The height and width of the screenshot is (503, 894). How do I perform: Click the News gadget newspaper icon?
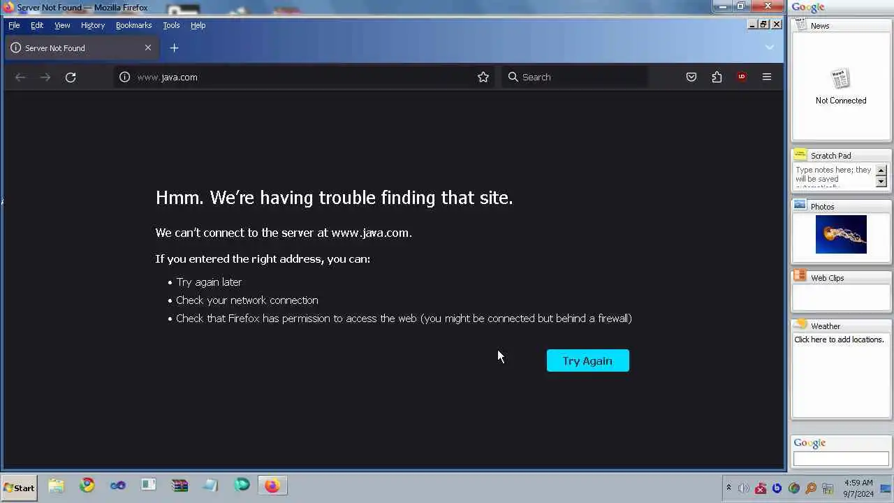coord(800,25)
